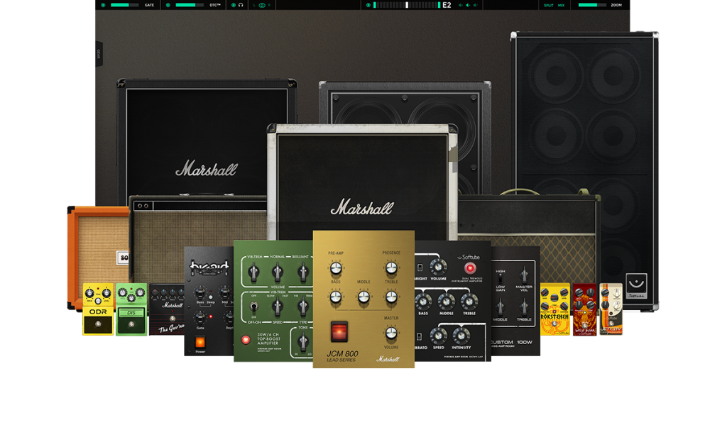The height and width of the screenshot is (447, 727).
Task: Click the middle speaker icon after E2
Action: tap(468, 5)
